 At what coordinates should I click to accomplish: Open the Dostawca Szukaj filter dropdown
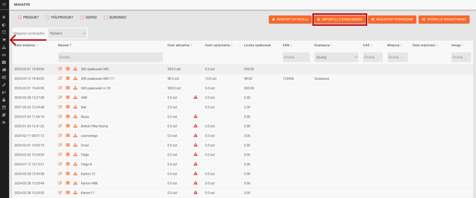pos(336,57)
